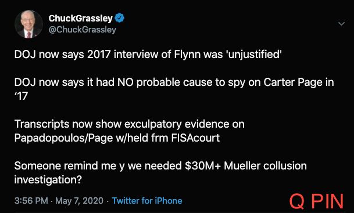Click the '17 text on second line
Screen dimensions: 354x213
tap(21, 96)
